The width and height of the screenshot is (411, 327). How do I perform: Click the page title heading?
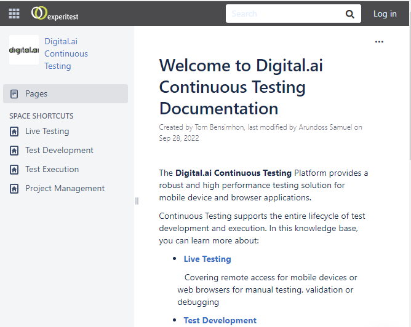241,87
